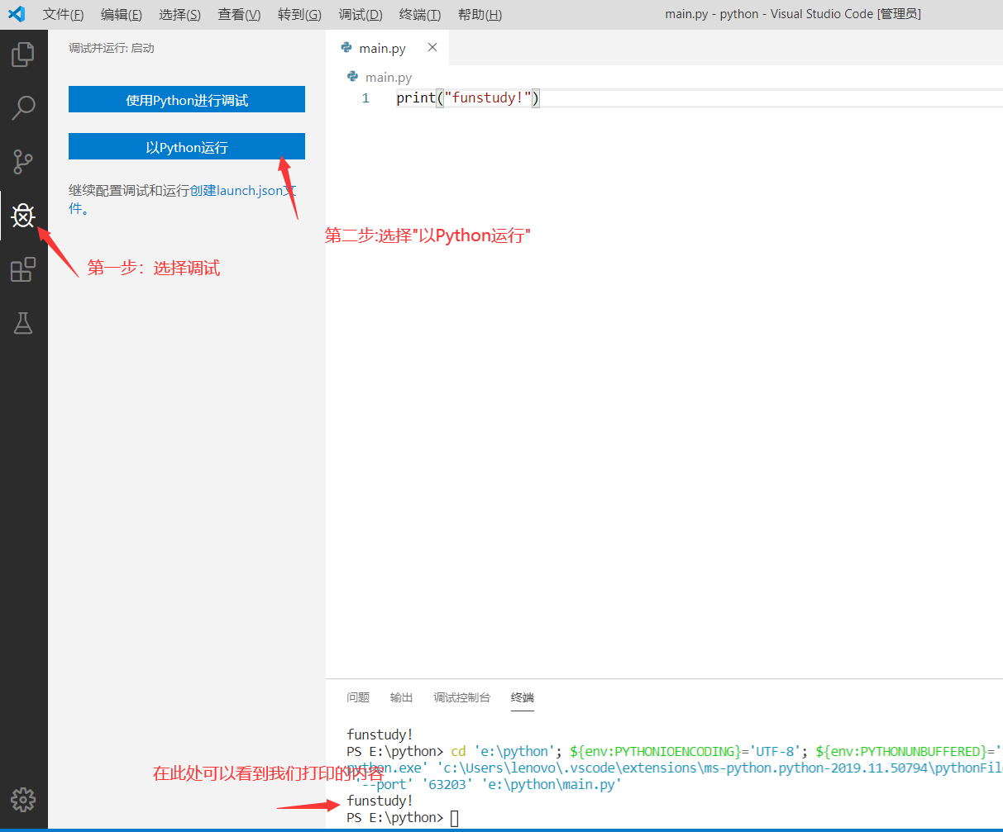Click the VS Code logo icon
The width and height of the screenshot is (1003, 832).
(x=17, y=14)
